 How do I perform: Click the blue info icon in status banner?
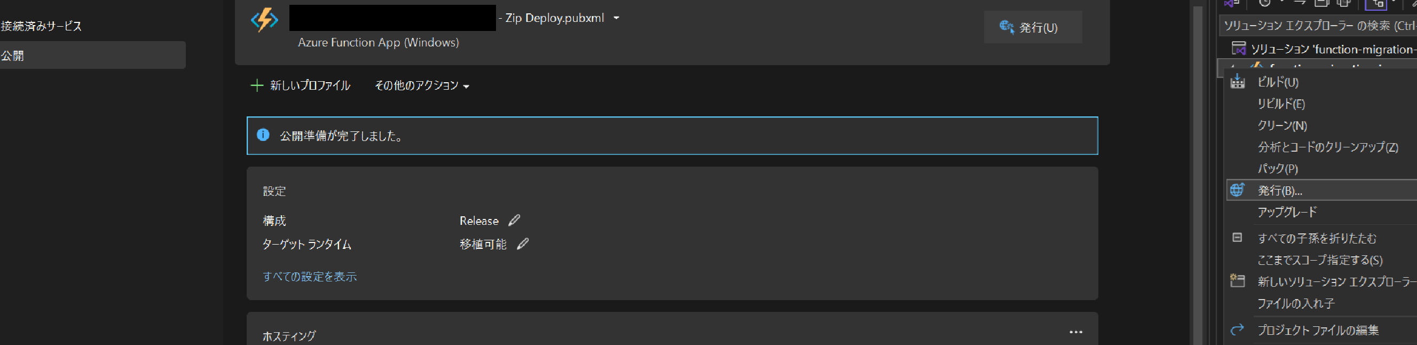(263, 135)
